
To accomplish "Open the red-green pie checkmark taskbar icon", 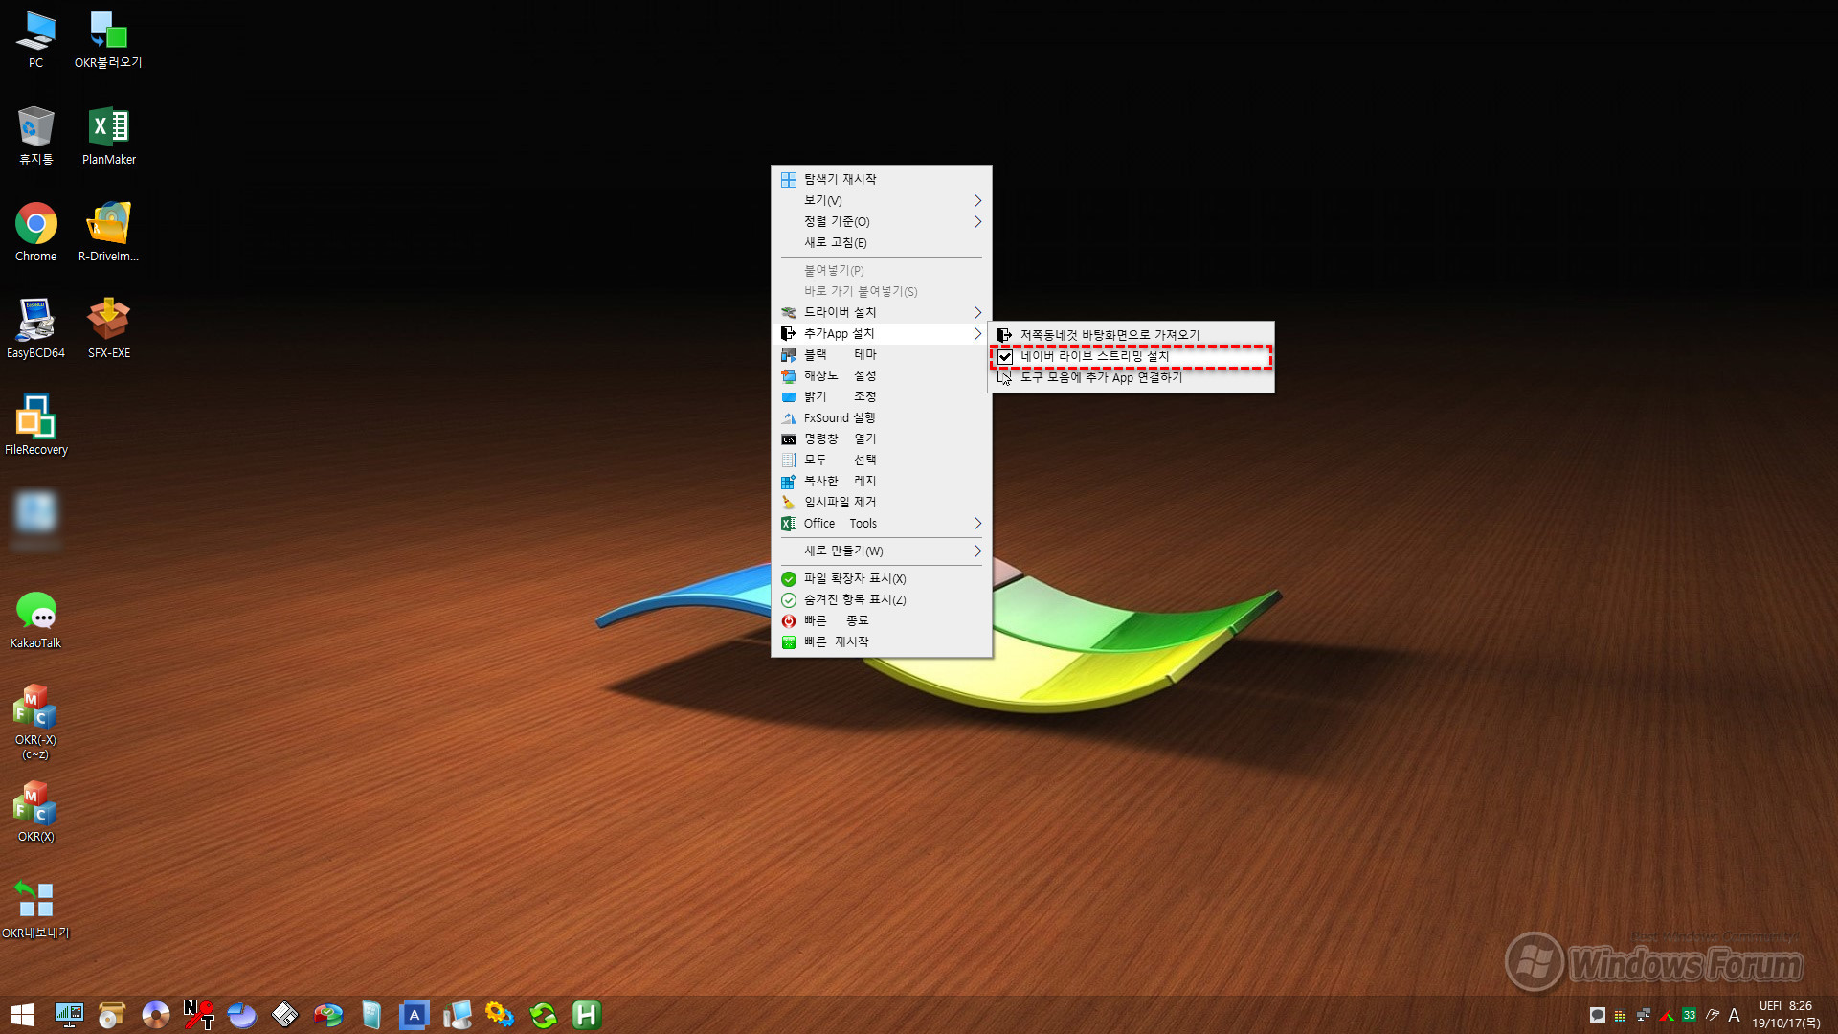I will [x=327, y=1015].
